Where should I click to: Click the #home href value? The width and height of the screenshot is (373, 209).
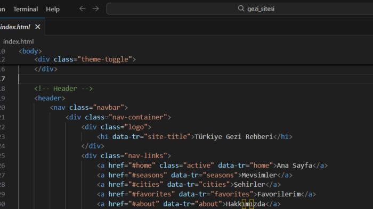[x=142, y=166]
